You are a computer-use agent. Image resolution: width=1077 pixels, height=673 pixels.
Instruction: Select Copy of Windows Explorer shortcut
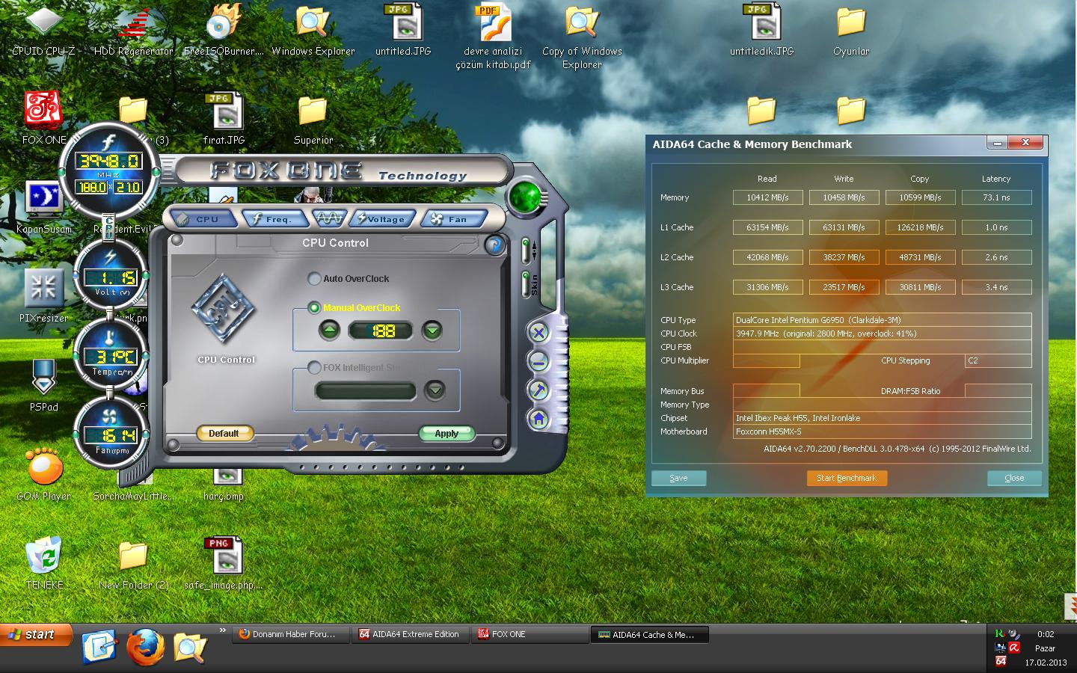(582, 37)
